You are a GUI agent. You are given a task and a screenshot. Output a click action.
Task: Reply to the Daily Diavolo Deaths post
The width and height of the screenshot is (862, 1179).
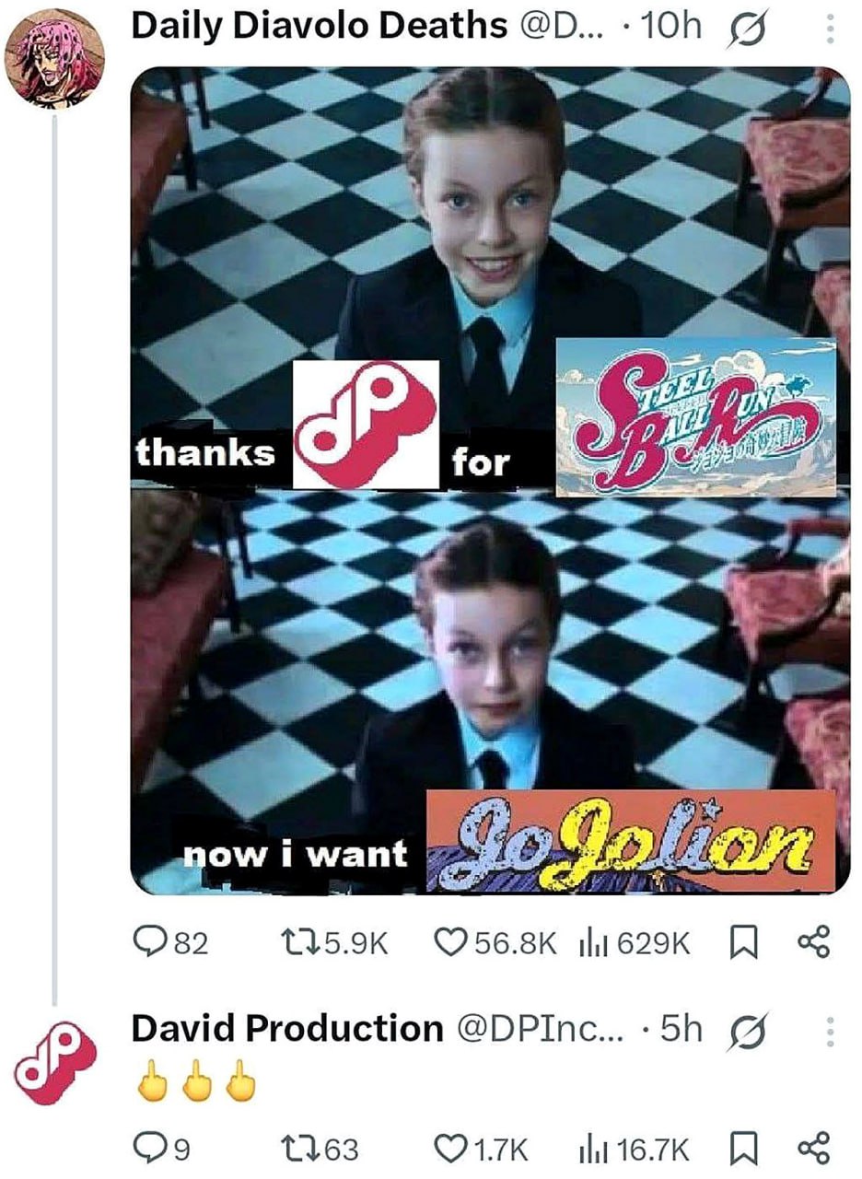pyautogui.click(x=170, y=941)
